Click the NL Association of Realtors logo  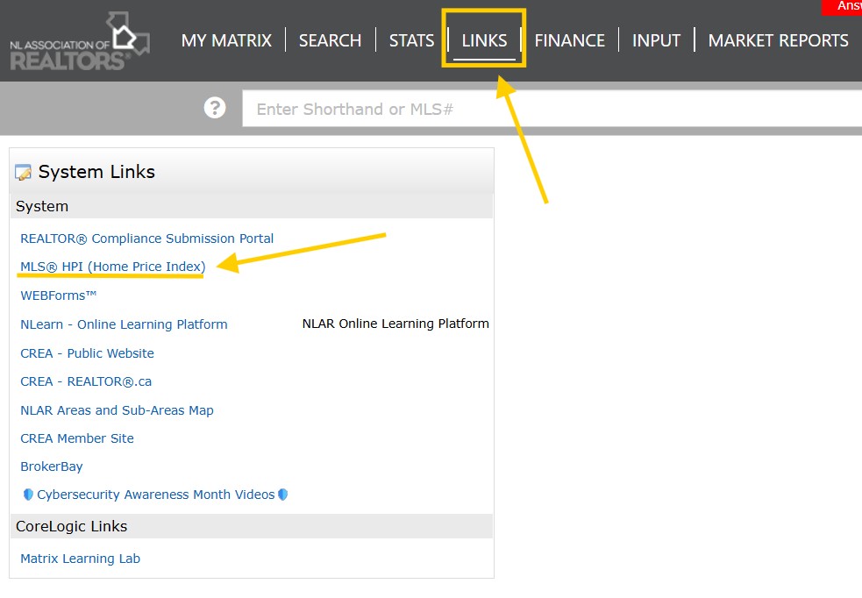coord(80,42)
